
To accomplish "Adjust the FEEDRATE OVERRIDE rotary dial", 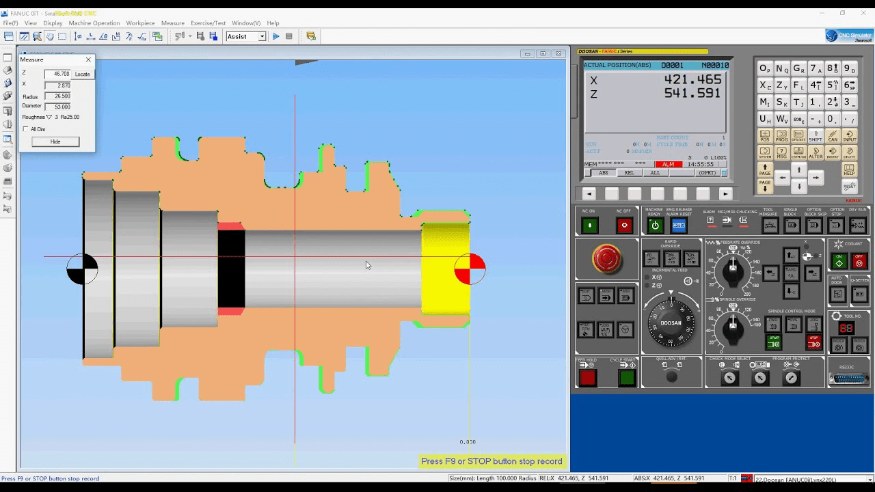I will point(731,273).
